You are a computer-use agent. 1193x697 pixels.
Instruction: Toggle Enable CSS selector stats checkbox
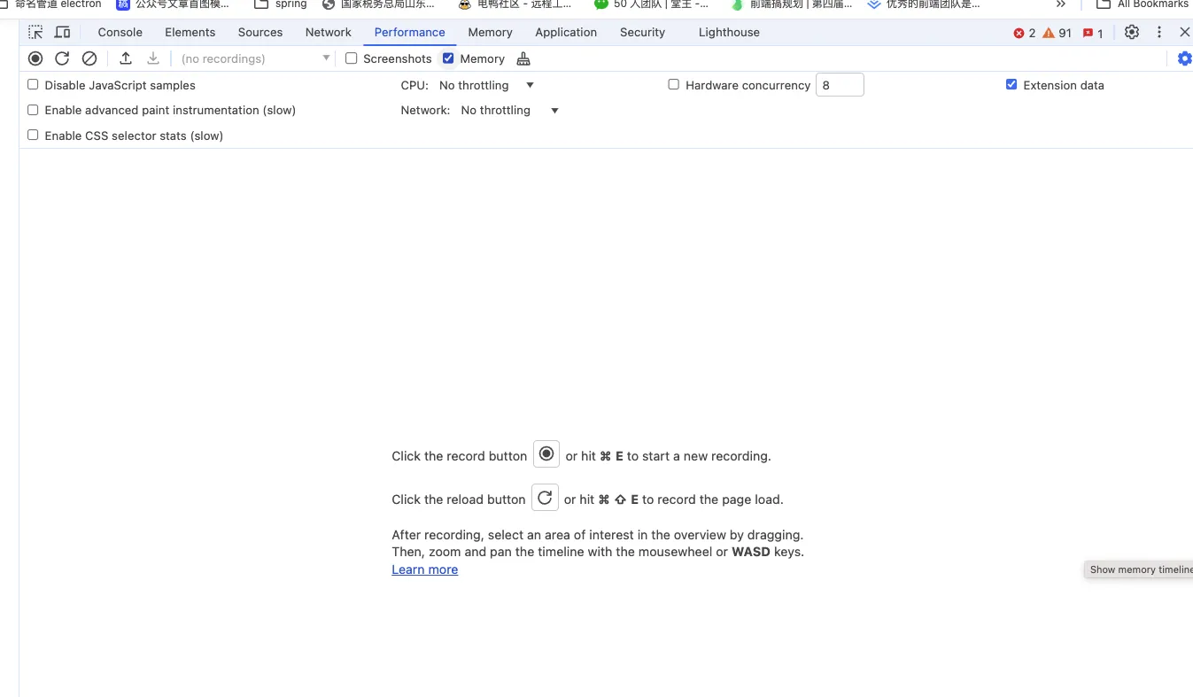33,136
